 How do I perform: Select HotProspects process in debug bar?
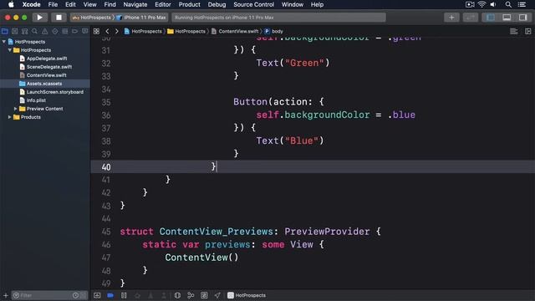(x=247, y=295)
